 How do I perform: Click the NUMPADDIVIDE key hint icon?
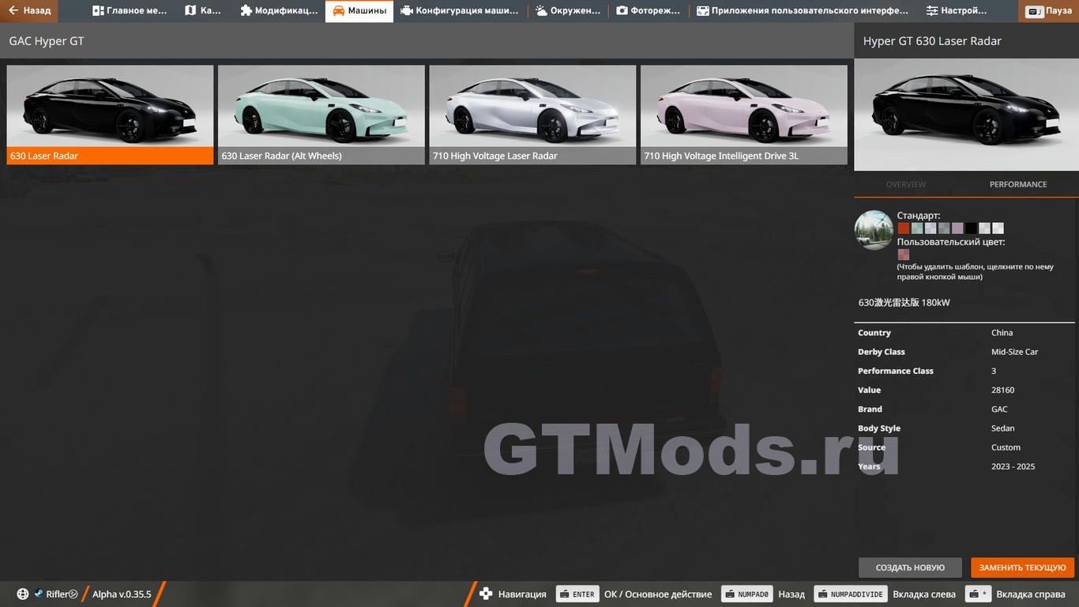click(851, 594)
